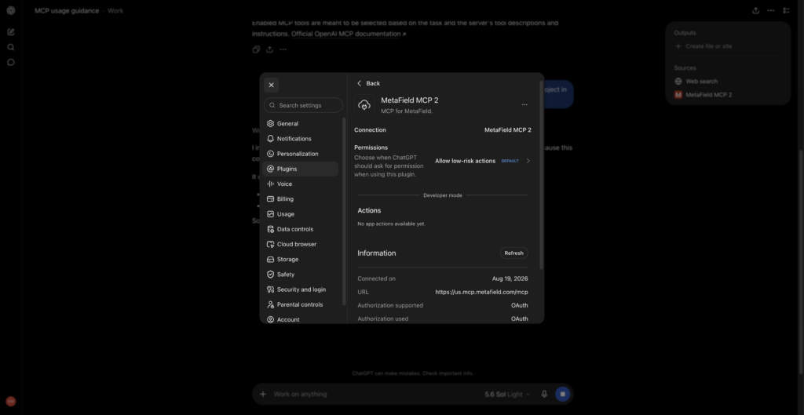804x415 pixels.
Task: Expand permissions using the chevron arrow
Action: 528,161
